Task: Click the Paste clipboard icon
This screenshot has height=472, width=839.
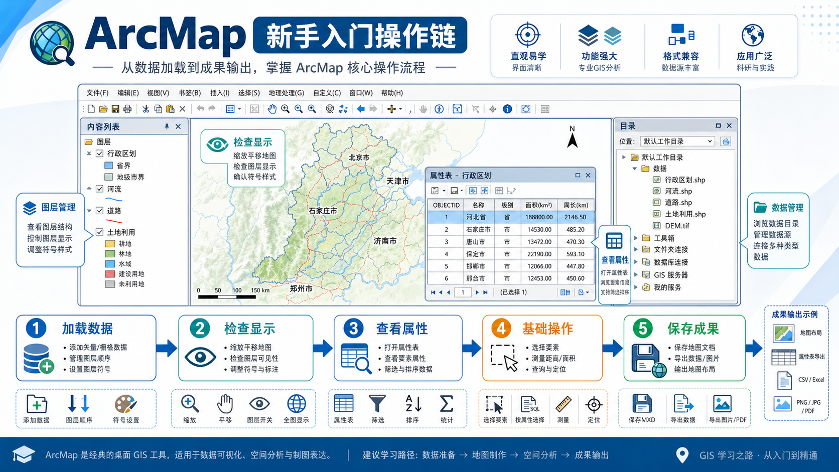Action: 170,109
